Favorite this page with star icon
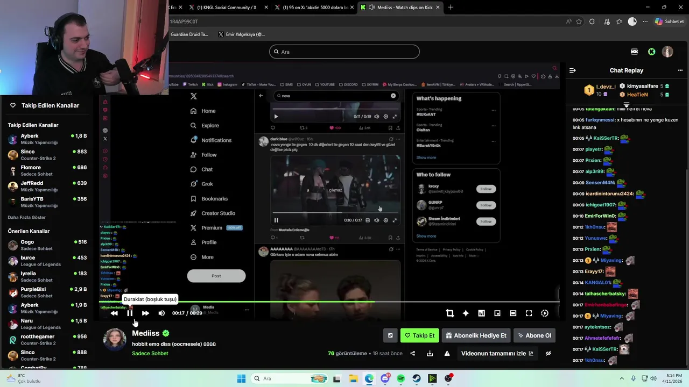The height and width of the screenshot is (387, 689). [579, 21]
